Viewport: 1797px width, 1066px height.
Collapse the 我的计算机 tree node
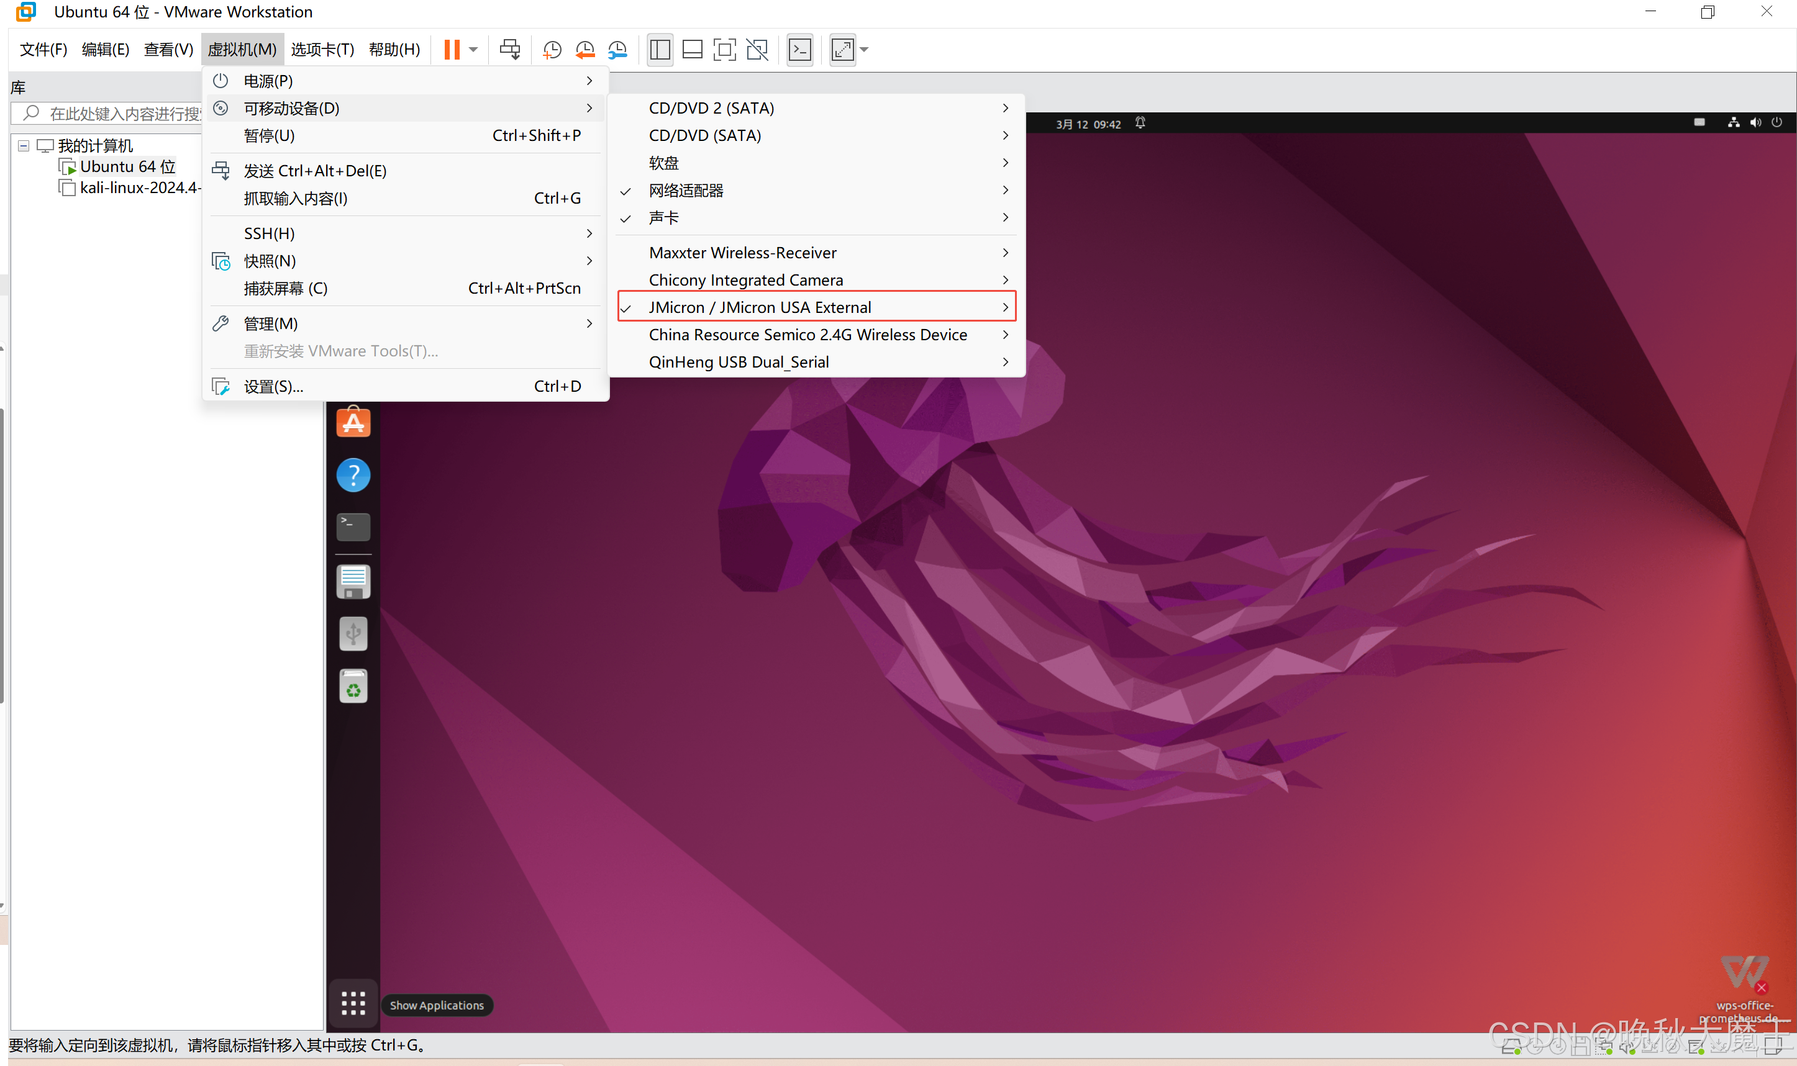pos(23,146)
